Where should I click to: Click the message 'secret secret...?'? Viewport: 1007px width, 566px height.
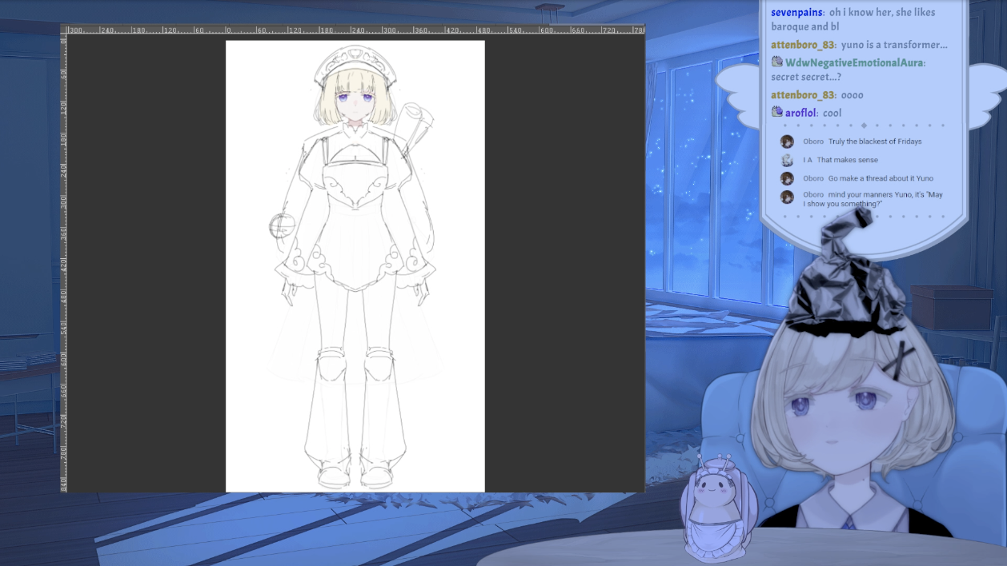pos(806,78)
